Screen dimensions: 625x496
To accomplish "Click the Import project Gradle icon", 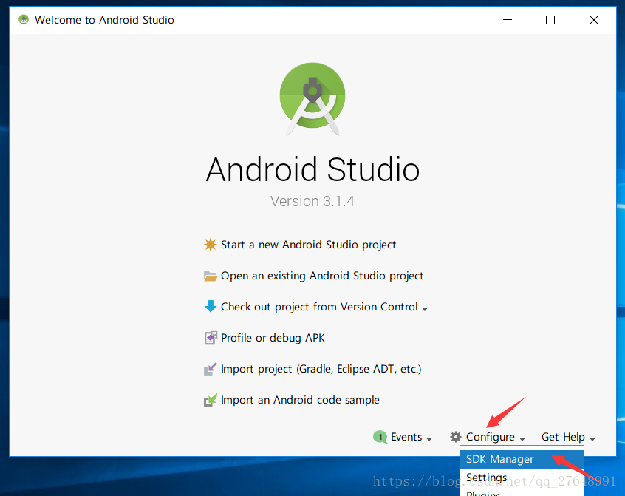I will point(210,369).
